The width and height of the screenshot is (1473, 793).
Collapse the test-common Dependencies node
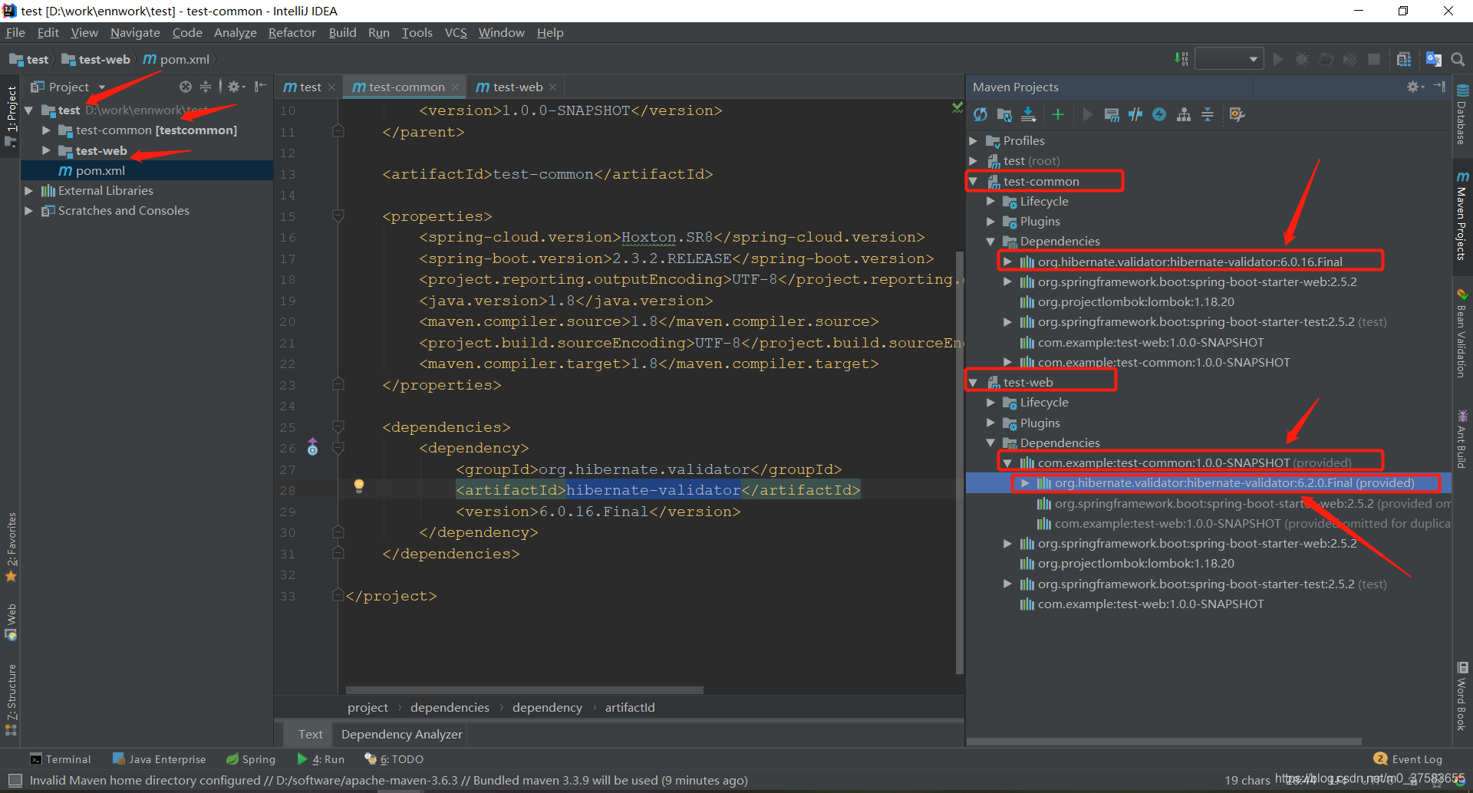coord(990,241)
